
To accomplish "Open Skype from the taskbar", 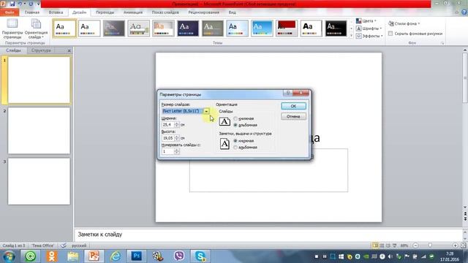I will tap(200, 256).
